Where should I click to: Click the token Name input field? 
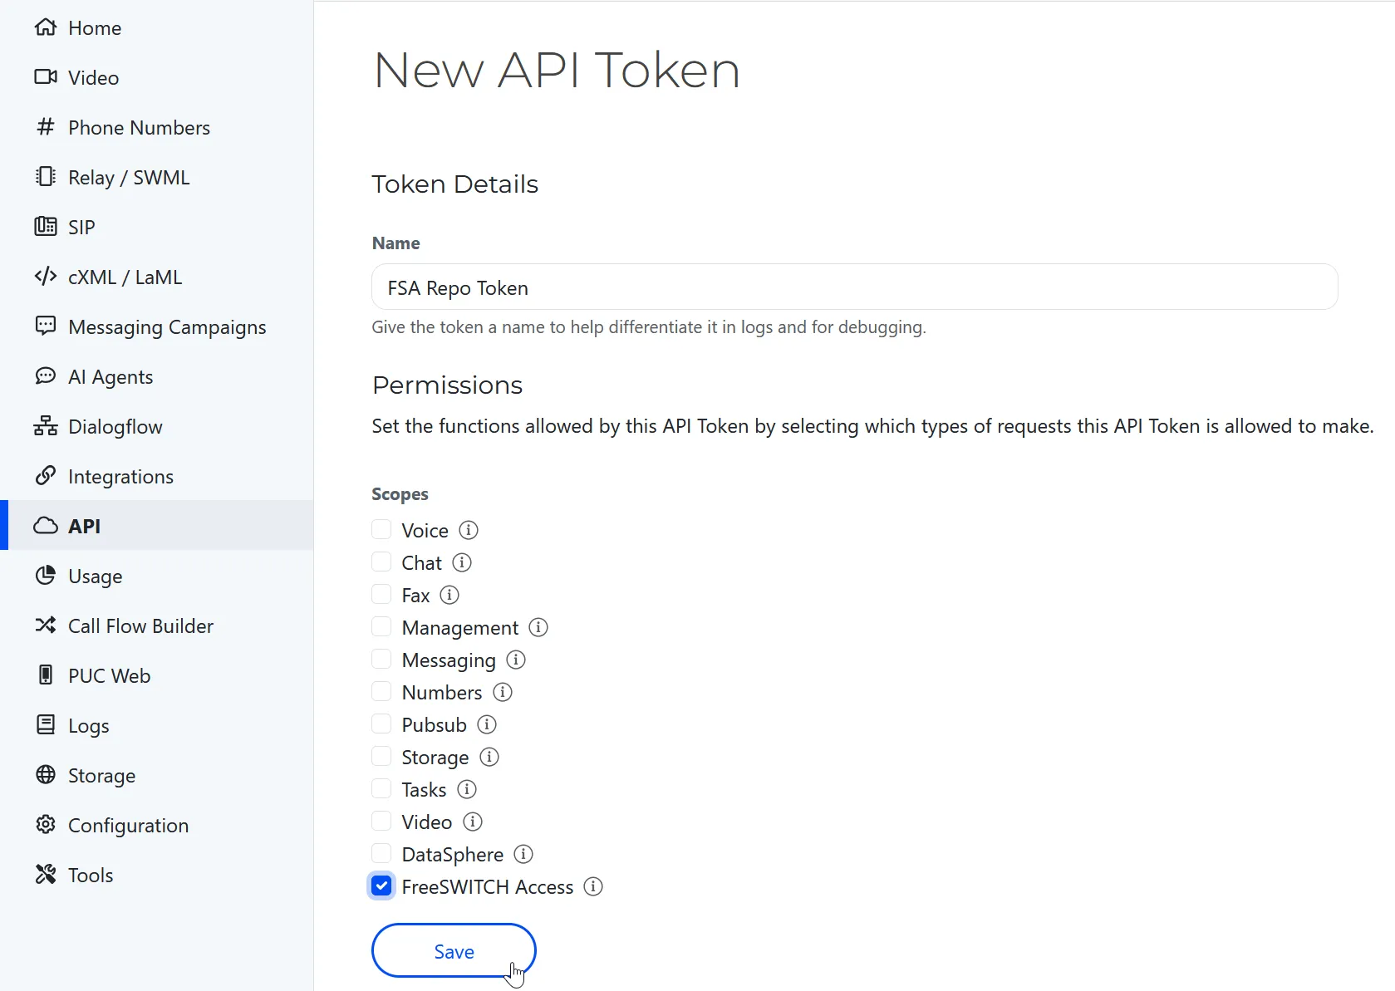tap(854, 287)
